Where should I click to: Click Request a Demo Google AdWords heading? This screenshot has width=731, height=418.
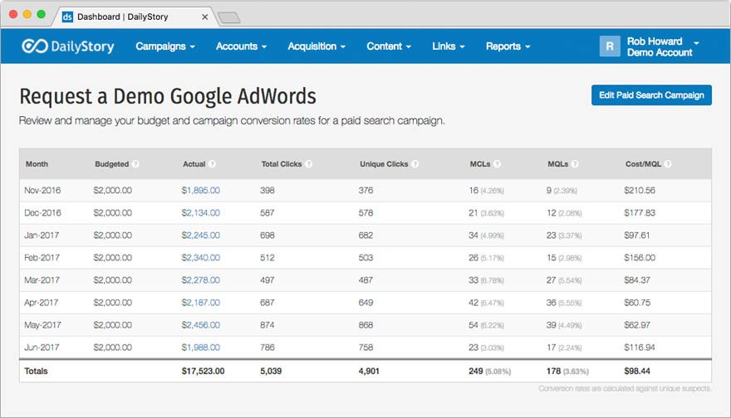coord(168,96)
